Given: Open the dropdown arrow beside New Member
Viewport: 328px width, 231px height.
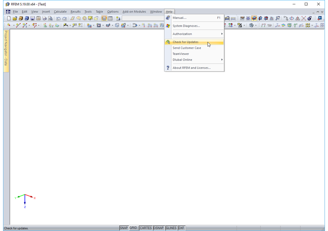Looking at the screenshot, I should click(29, 25).
